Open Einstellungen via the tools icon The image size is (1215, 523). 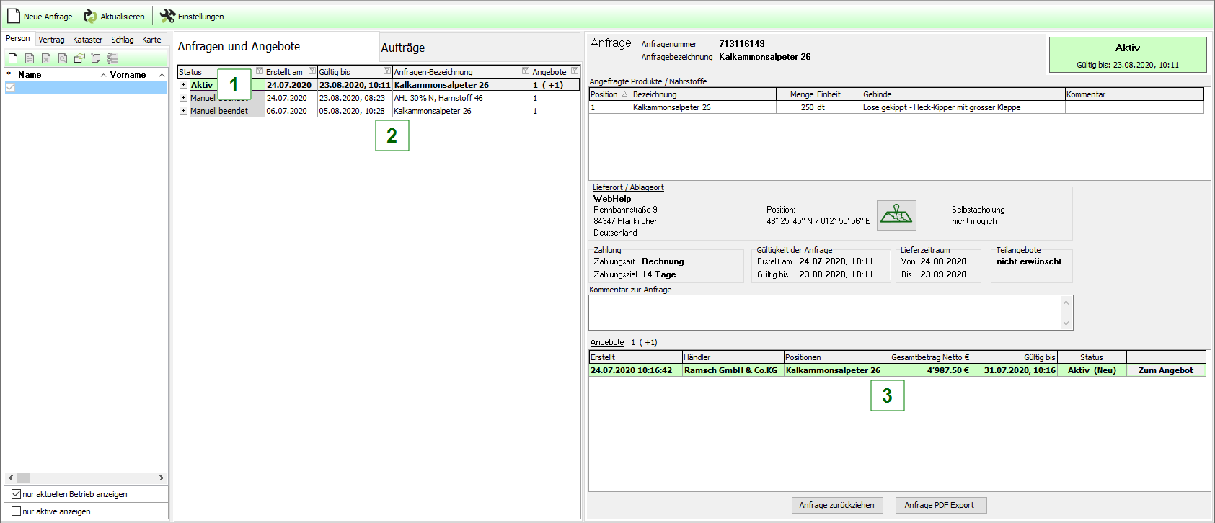tap(167, 16)
